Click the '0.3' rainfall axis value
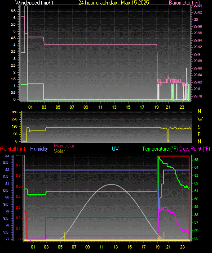 [18, 207]
